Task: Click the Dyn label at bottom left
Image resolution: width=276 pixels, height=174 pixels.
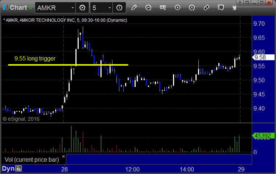Action: click(x=8, y=169)
